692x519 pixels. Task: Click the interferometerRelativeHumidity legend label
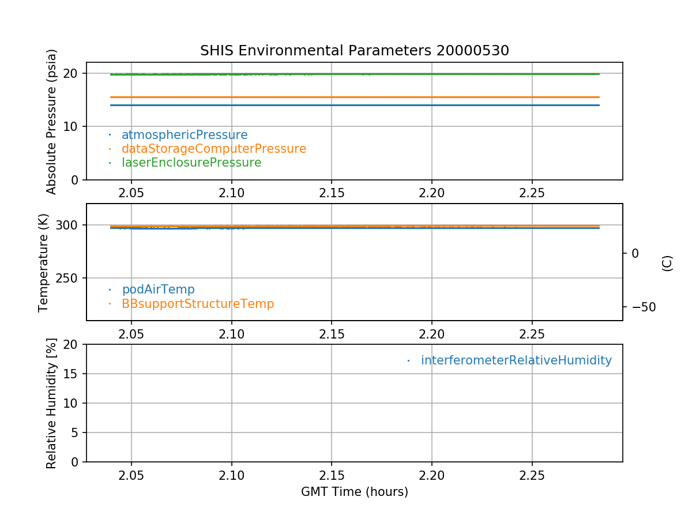tap(516, 360)
